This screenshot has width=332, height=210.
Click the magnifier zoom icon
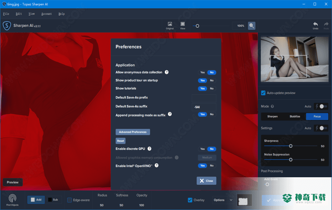[x=252, y=26]
